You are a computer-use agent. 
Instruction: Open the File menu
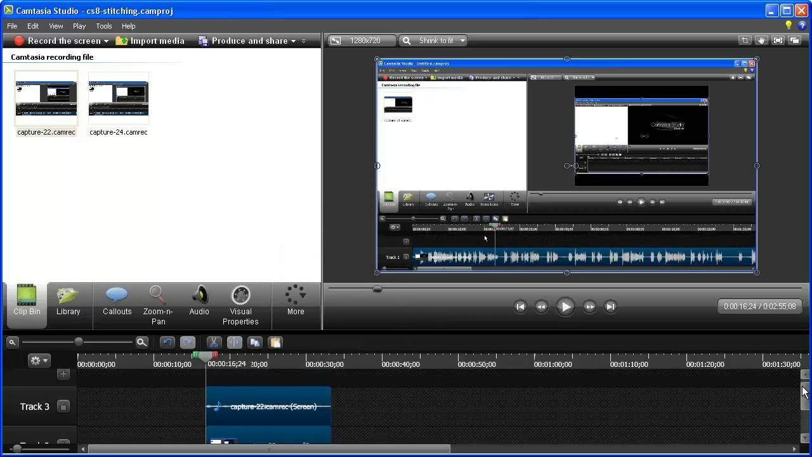point(12,26)
